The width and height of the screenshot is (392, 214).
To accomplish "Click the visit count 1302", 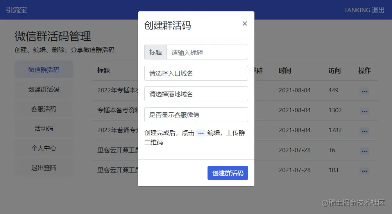I will click(x=335, y=110).
